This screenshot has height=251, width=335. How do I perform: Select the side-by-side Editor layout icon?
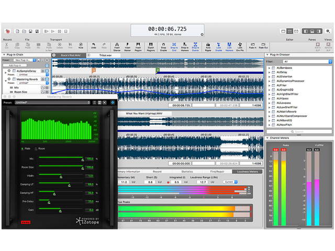[296, 31]
